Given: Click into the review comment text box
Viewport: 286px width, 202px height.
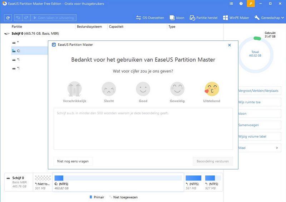Looking at the screenshot, I should pos(143,129).
